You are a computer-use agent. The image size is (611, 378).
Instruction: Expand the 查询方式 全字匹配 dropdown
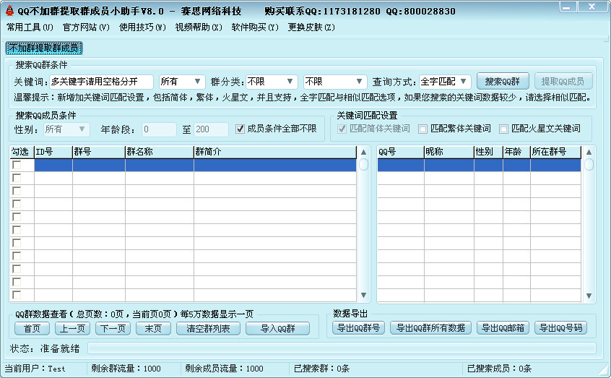click(445, 82)
